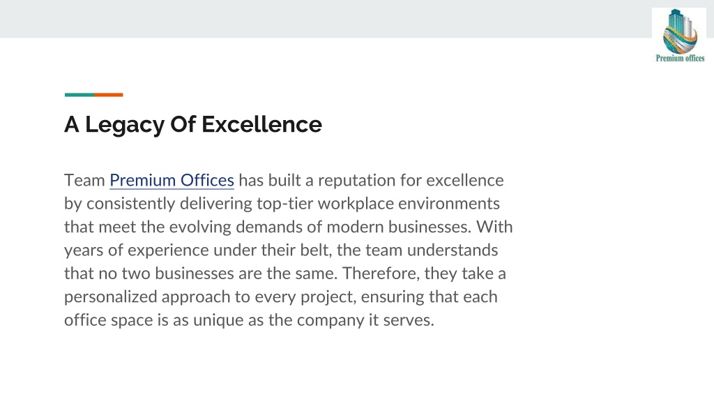Screen dimensions: 714x402
Task: Open the Premium Offices hyperlink
Action: click(x=172, y=181)
